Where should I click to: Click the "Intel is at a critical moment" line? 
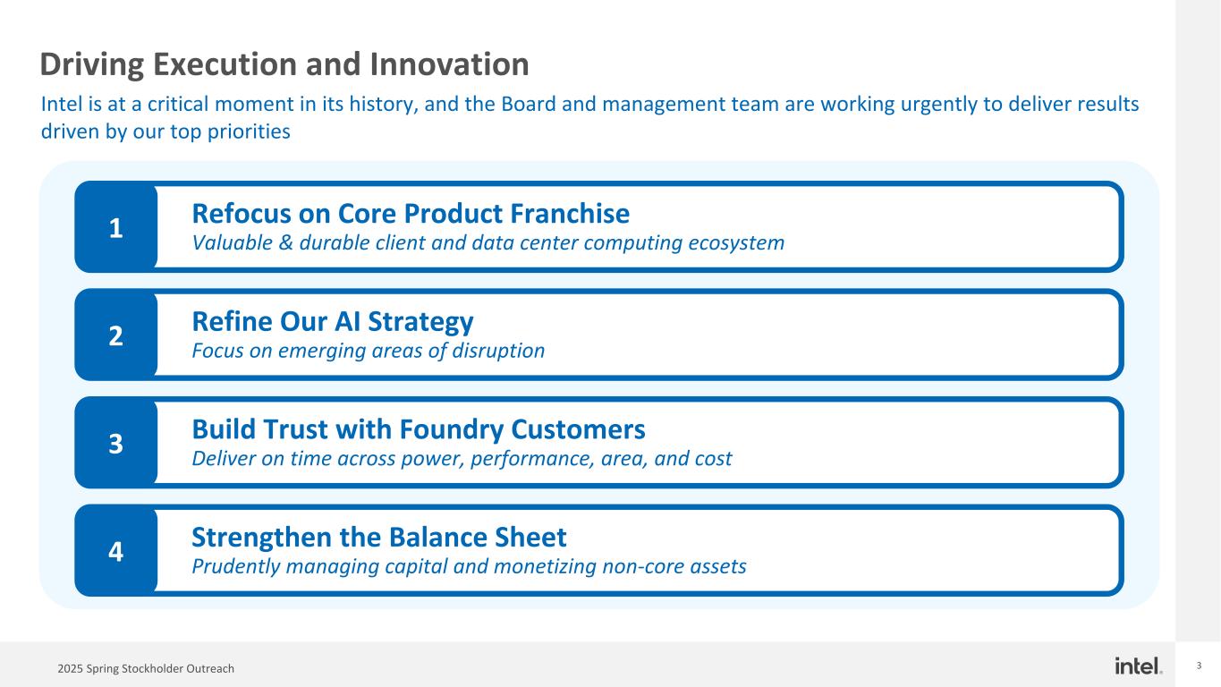[x=589, y=106]
